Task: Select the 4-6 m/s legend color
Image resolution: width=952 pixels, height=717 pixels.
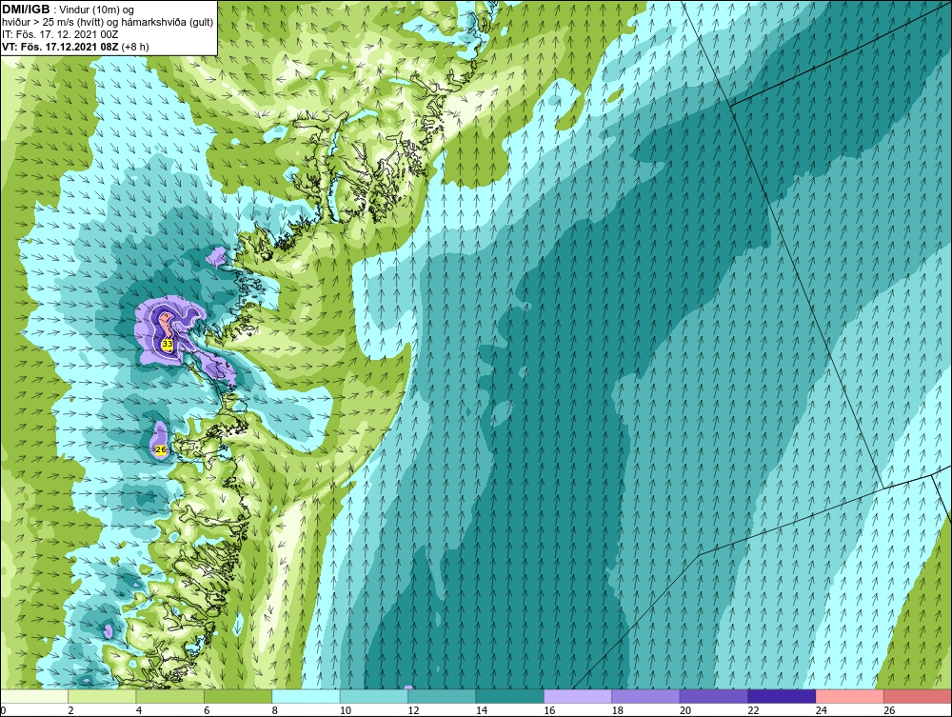Action: coord(170,696)
